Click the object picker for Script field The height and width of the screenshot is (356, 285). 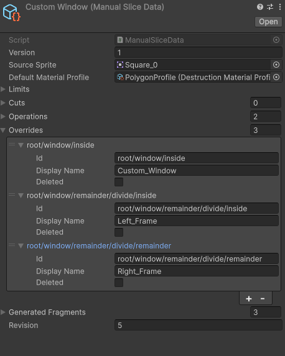276,40
